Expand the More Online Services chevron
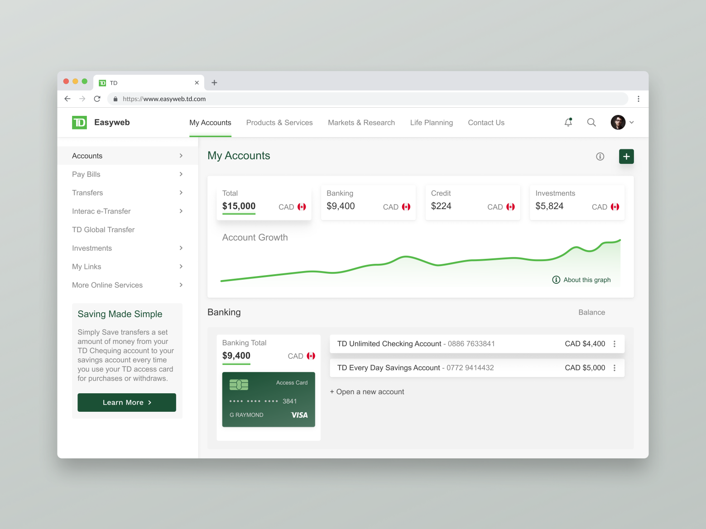The image size is (706, 529). click(181, 285)
